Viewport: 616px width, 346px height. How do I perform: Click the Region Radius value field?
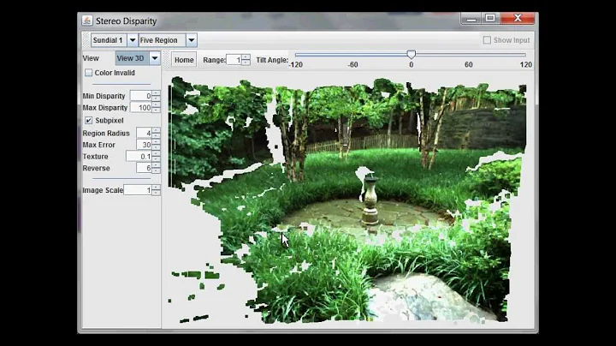[144, 133]
